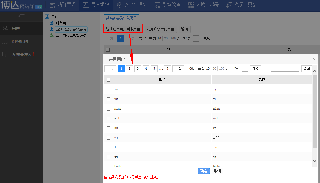The width and height of the screenshot is (320, 183).
Task: Open 环境与部署 from the top navigation
Action: point(191,5)
